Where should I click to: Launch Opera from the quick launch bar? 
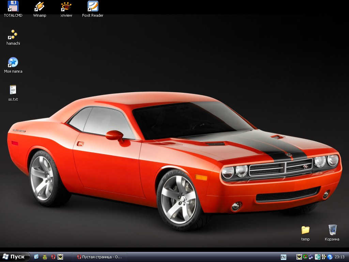point(53,257)
